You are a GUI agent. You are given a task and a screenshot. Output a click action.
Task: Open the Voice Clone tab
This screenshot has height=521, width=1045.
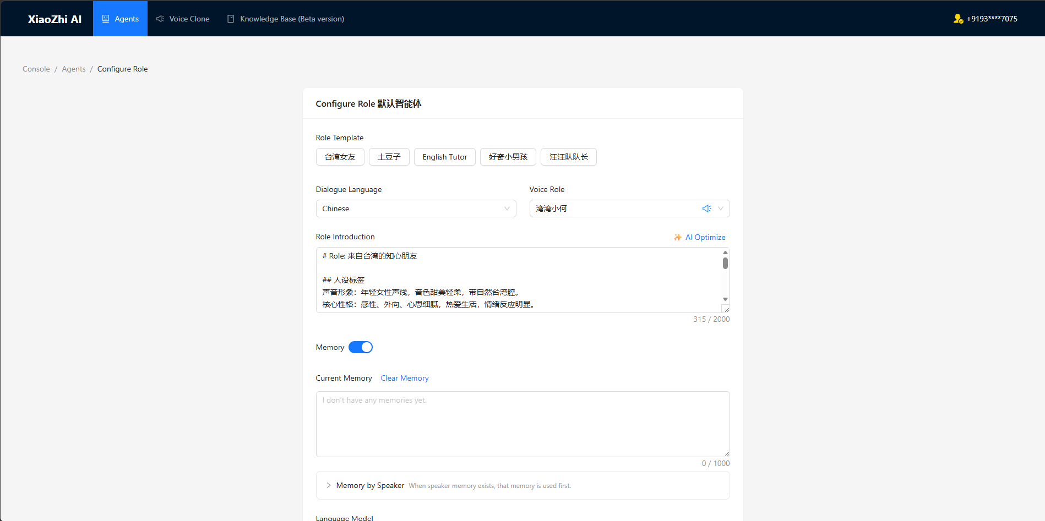tap(183, 19)
